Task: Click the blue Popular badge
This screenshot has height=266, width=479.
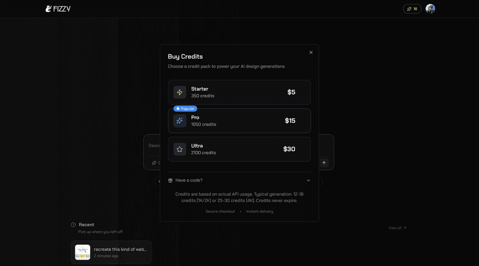Action: tap(185, 108)
